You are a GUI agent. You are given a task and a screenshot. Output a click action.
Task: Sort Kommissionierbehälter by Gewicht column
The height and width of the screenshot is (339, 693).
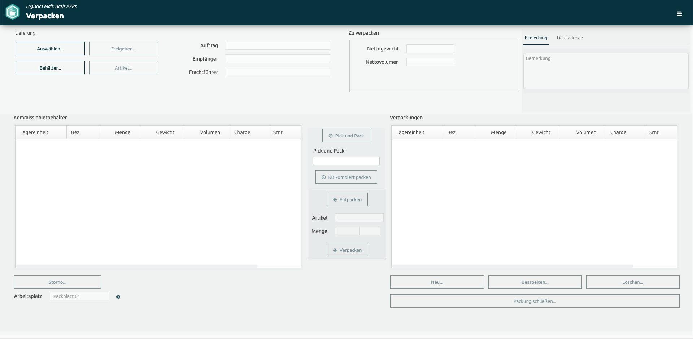coord(162,132)
